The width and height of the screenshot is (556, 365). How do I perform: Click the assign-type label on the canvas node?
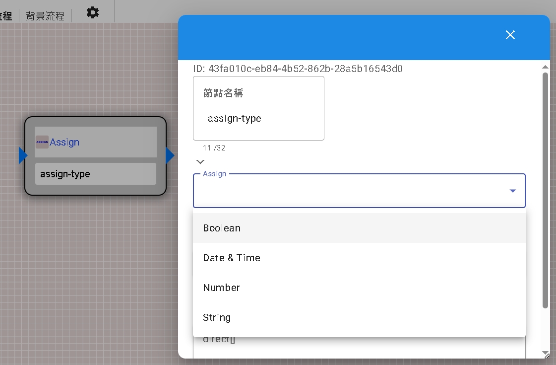pyautogui.click(x=65, y=174)
